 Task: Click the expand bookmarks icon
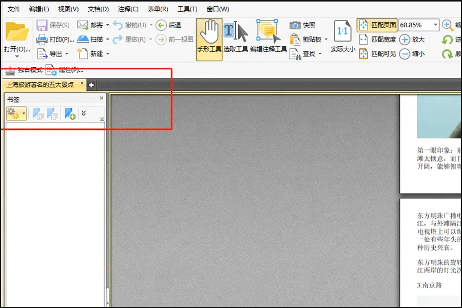(x=37, y=114)
